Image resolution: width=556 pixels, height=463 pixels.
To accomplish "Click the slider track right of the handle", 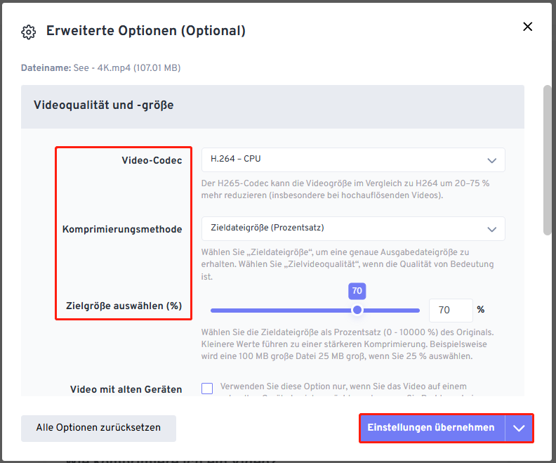I will [391, 311].
